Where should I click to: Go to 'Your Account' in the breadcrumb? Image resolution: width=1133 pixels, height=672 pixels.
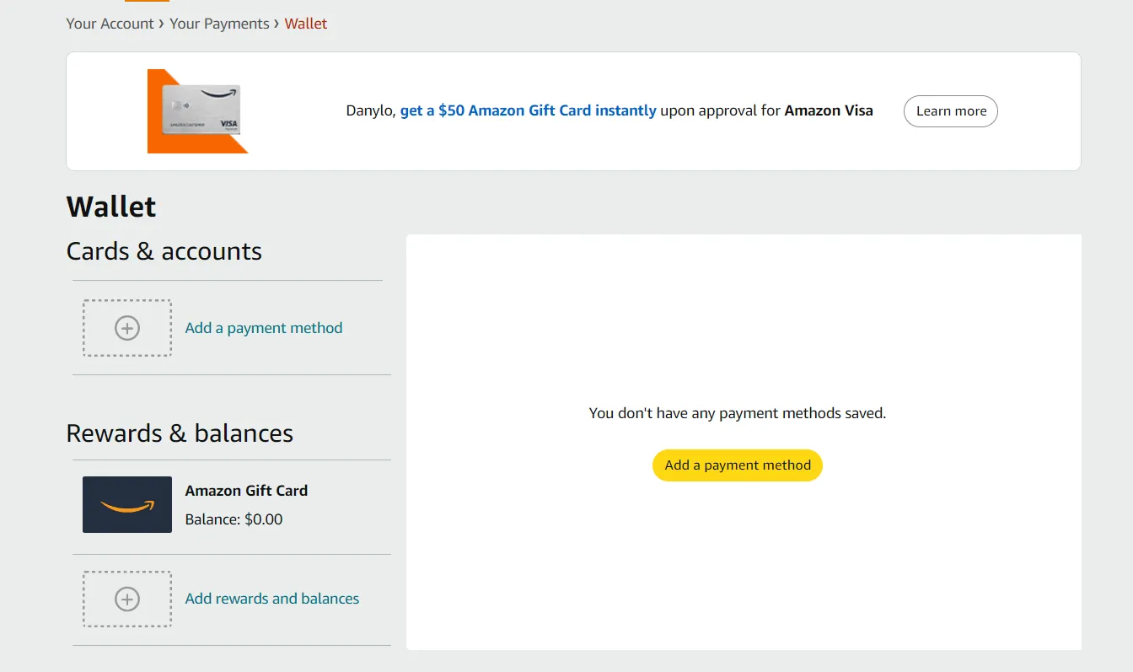(110, 24)
